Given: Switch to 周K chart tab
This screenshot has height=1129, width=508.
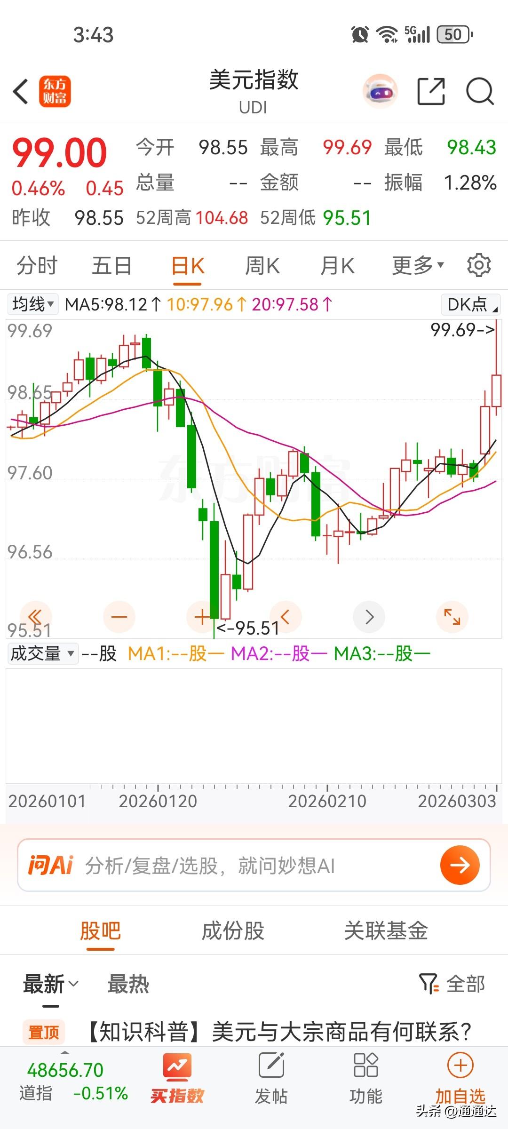Looking at the screenshot, I should tap(262, 265).
